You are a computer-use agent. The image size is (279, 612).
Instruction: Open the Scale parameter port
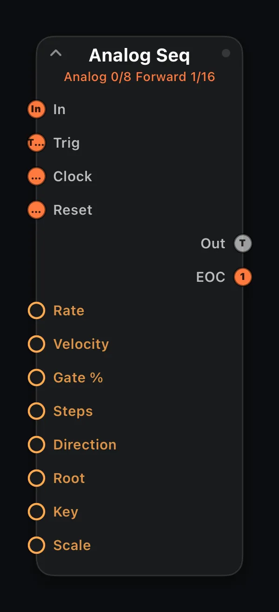tap(36, 545)
